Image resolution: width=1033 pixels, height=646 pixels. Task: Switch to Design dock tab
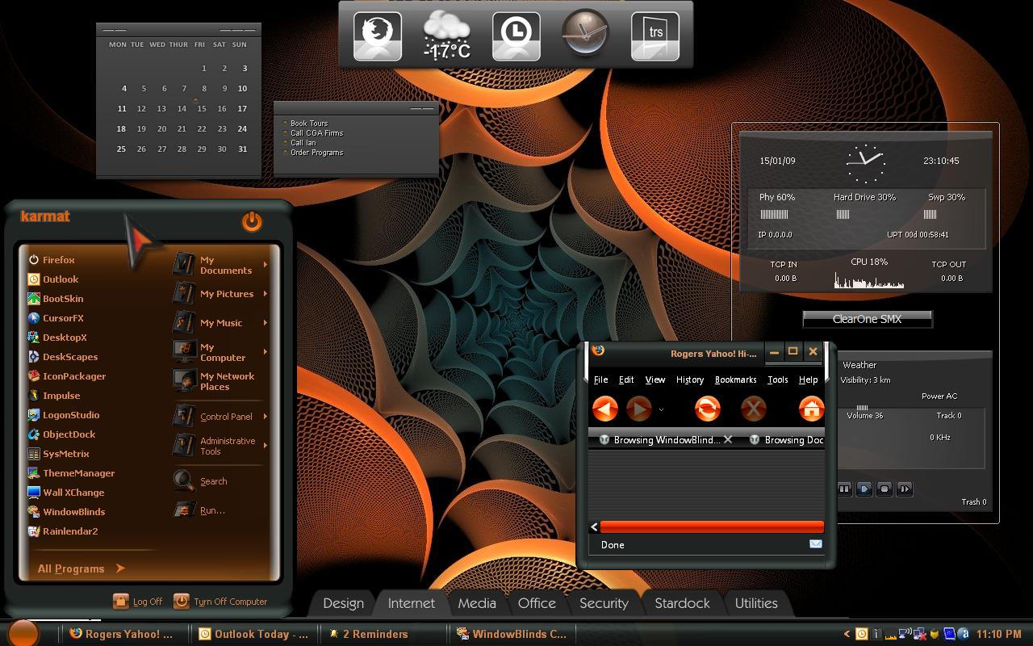343,603
